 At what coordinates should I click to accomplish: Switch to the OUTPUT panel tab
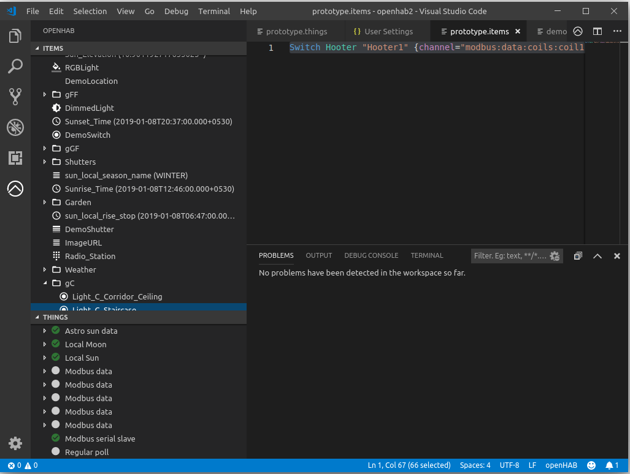click(x=318, y=256)
